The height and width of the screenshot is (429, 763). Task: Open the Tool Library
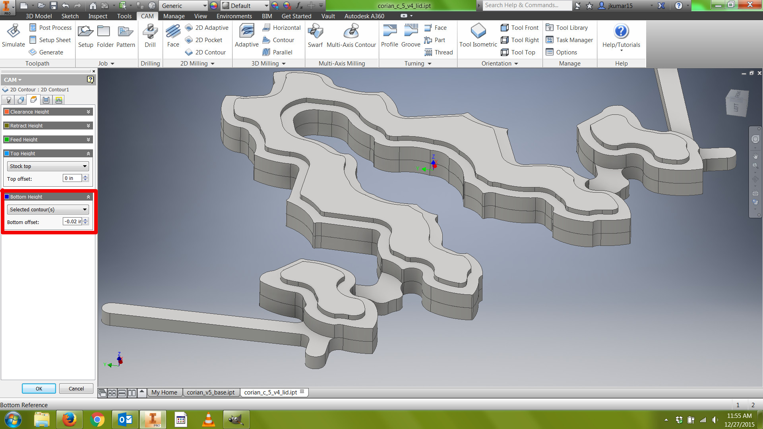pos(567,28)
